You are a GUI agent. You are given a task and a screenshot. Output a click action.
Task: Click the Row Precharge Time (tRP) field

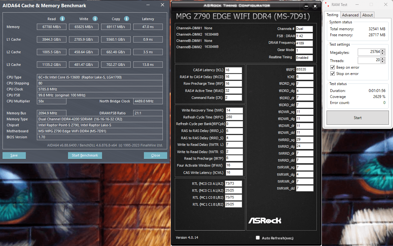[233, 84]
